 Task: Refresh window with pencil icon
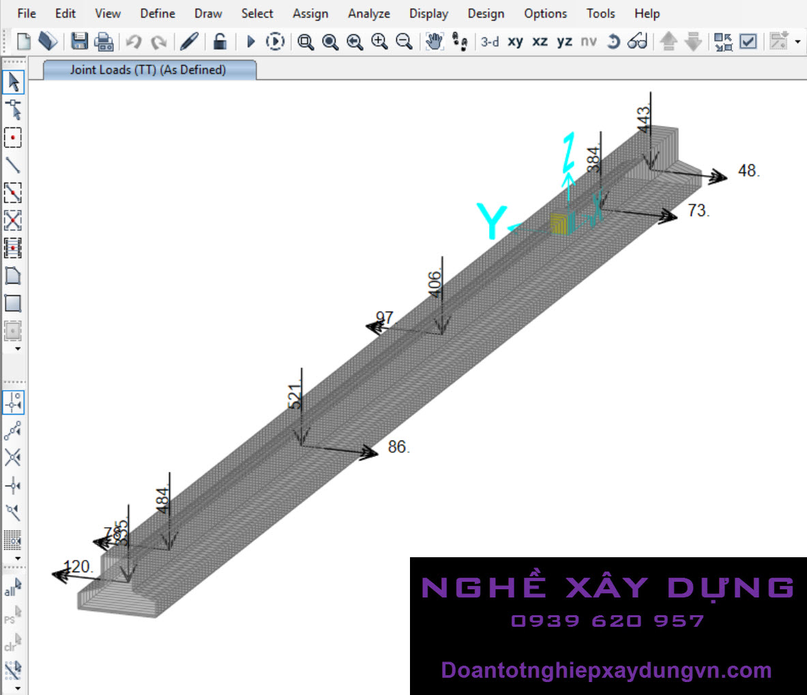[x=189, y=41]
